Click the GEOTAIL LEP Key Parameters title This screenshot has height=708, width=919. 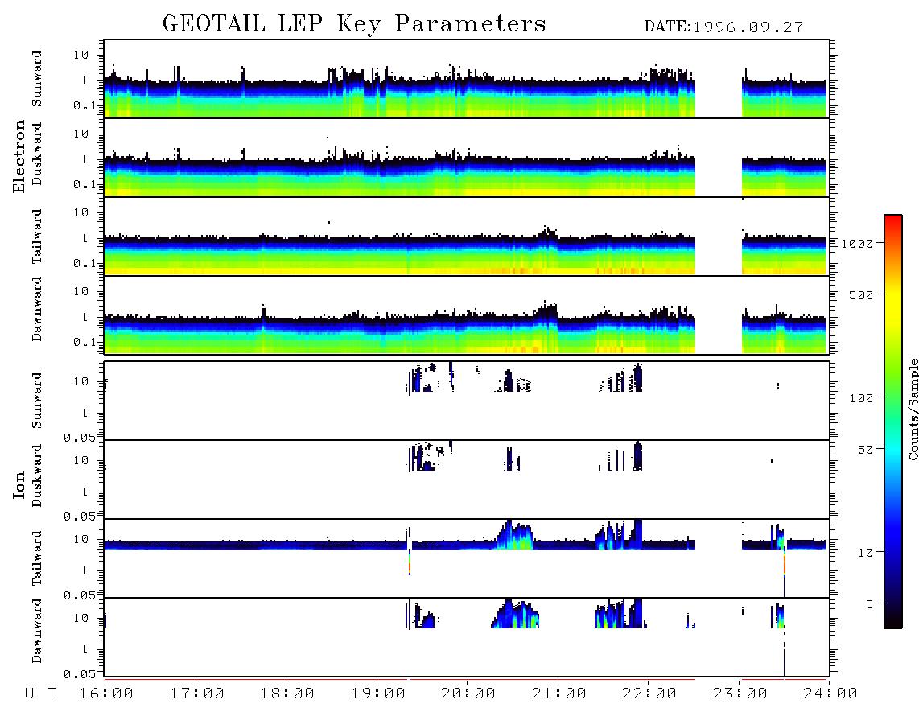[354, 24]
